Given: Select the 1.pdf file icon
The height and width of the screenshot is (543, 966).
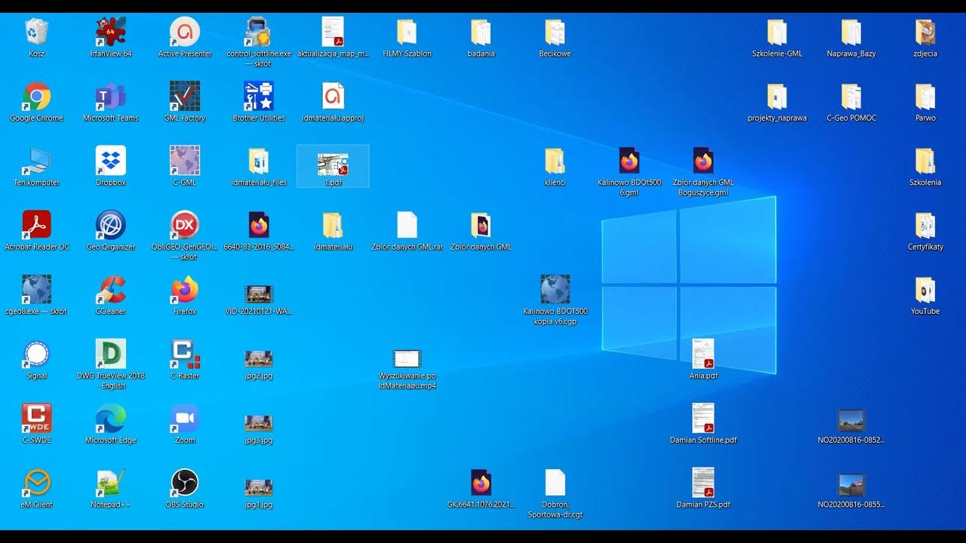Looking at the screenshot, I should 333,164.
